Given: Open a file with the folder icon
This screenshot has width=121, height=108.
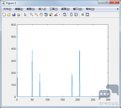Looking at the screenshot, I should pyautogui.click(x=9, y=15).
